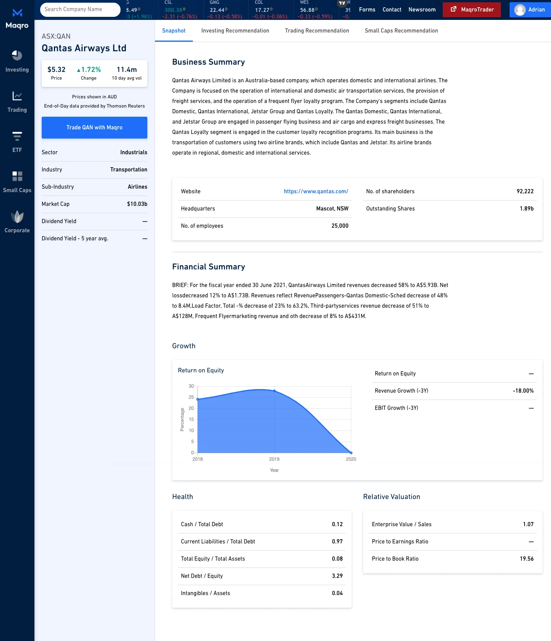Click the Adrian user avatar icon

point(520,10)
